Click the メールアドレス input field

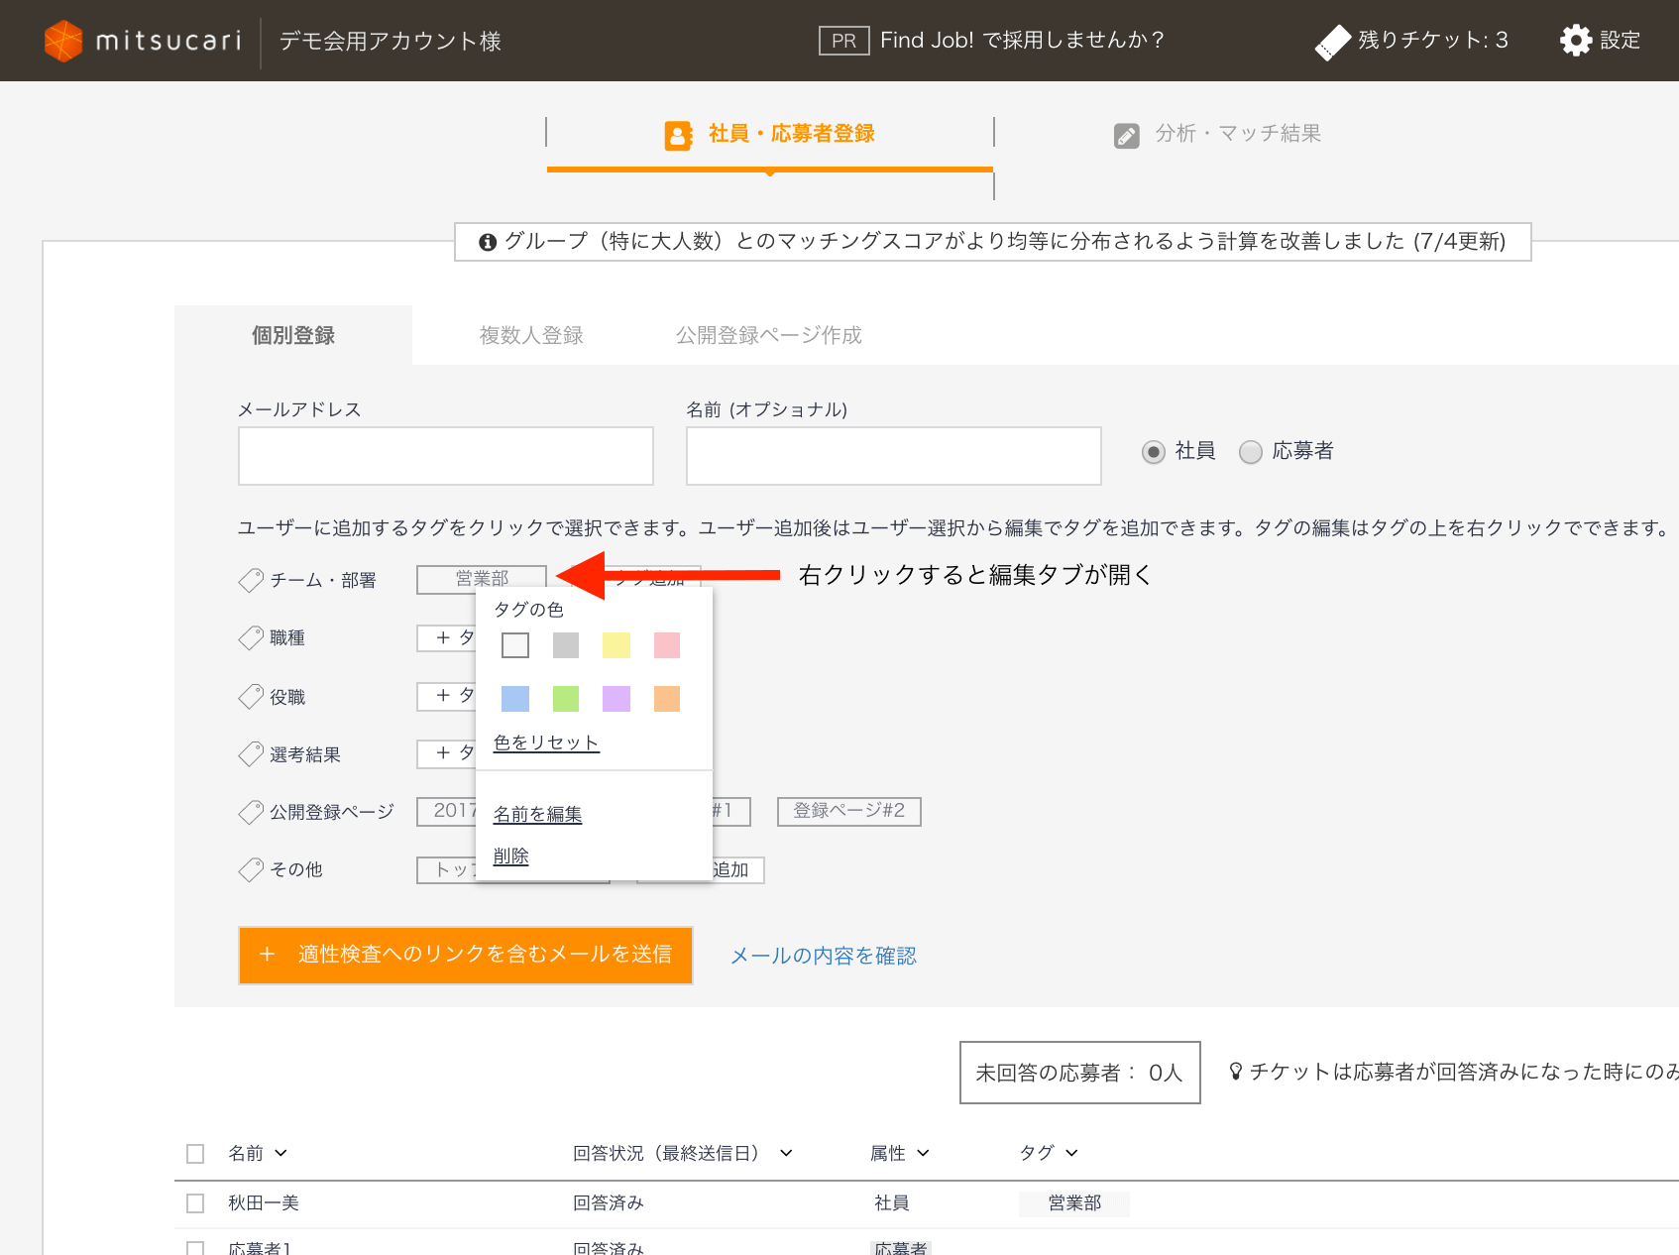[x=445, y=455]
